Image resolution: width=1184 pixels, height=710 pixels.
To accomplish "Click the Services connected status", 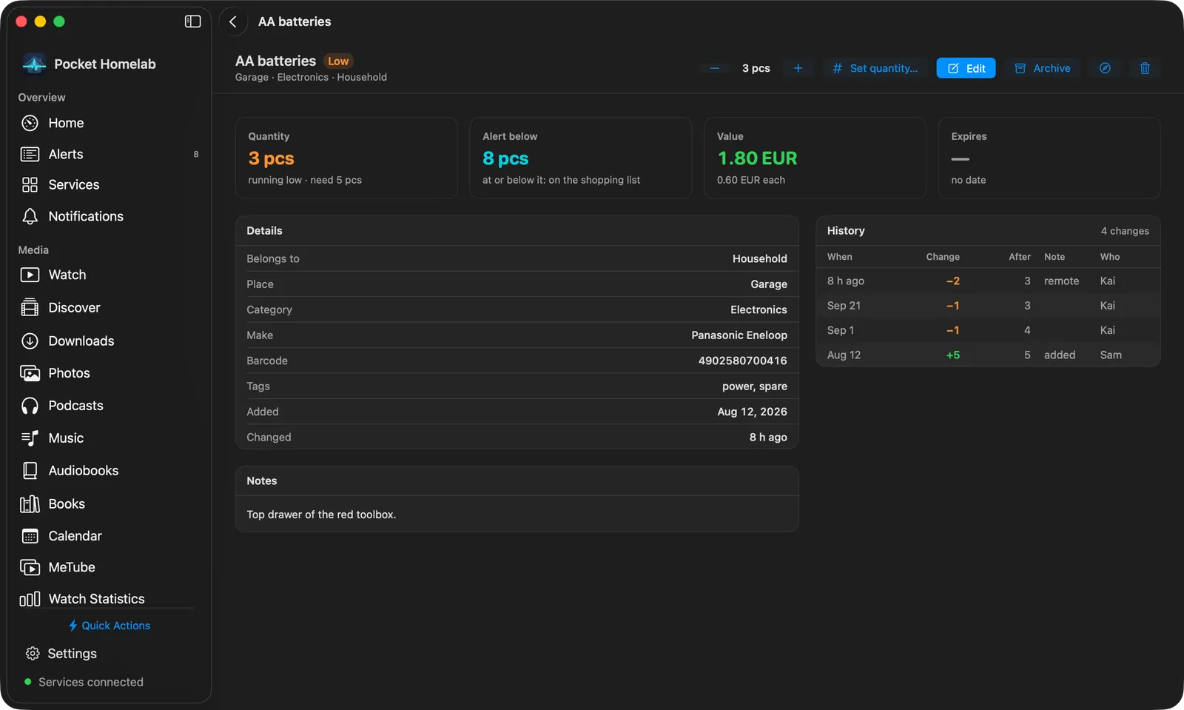I will point(84,682).
